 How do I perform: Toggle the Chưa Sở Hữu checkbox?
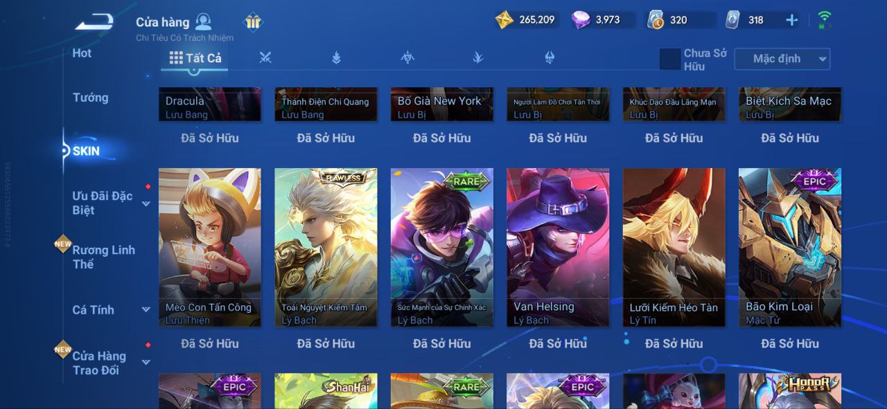click(x=670, y=60)
